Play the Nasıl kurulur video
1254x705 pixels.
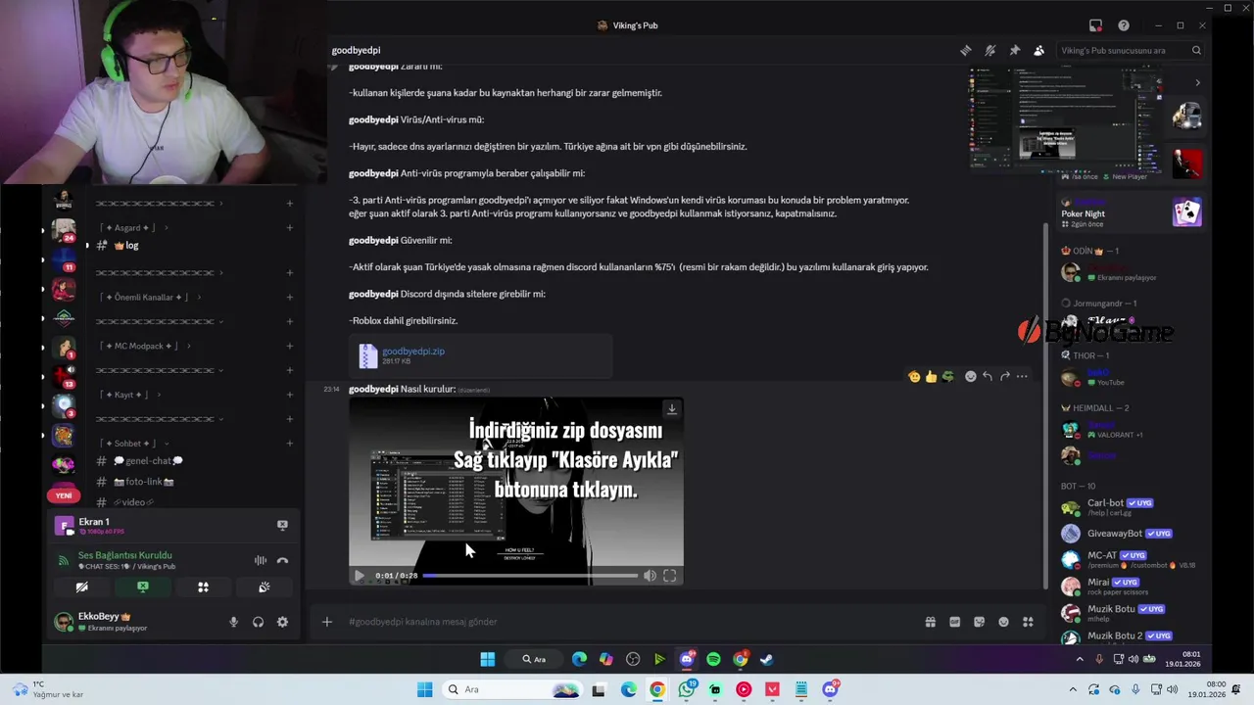click(359, 576)
